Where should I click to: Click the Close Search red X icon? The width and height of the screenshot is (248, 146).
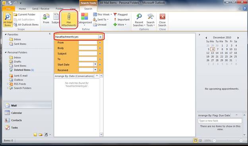[162, 17]
